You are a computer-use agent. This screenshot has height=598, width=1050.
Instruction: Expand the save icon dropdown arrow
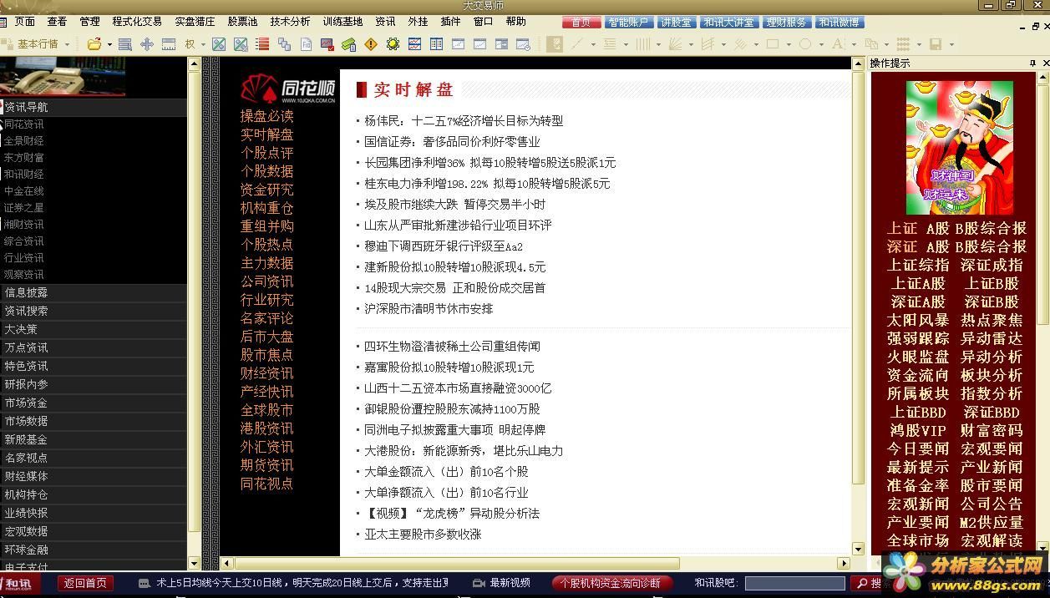point(952,44)
